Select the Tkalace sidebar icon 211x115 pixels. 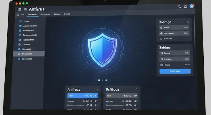pos(19,44)
